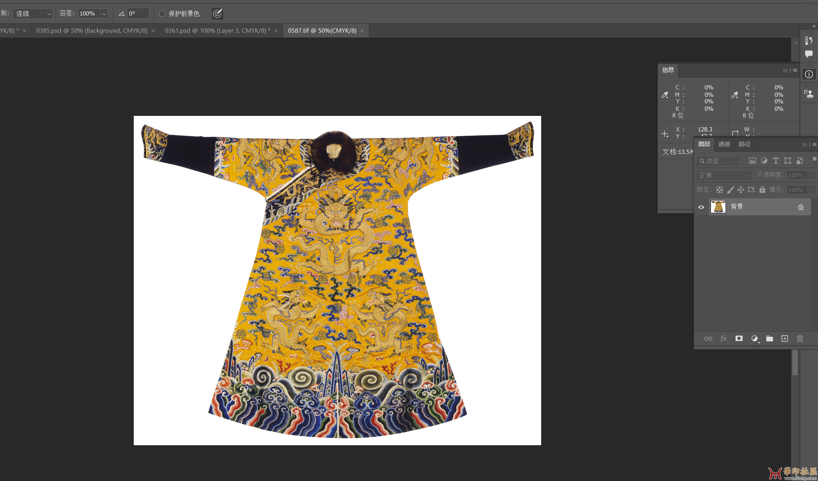Click link layers icon at Layers panel bottom
Viewport: 818px width, 481px height.
(708, 339)
